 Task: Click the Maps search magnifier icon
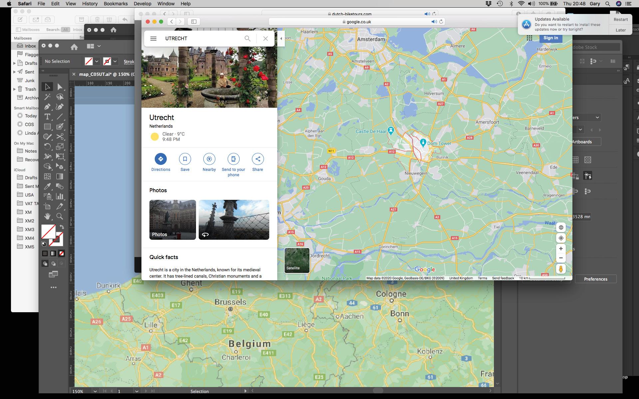tap(247, 39)
